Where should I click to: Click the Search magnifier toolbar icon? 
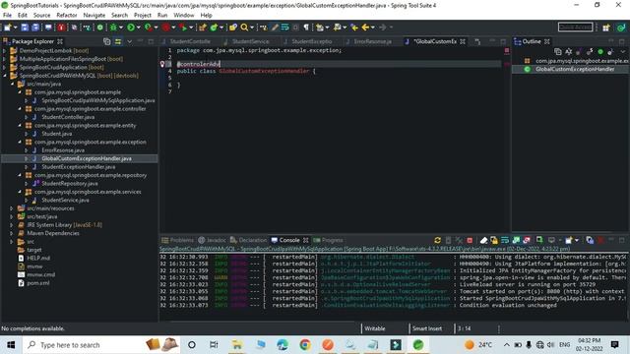(x=244, y=28)
